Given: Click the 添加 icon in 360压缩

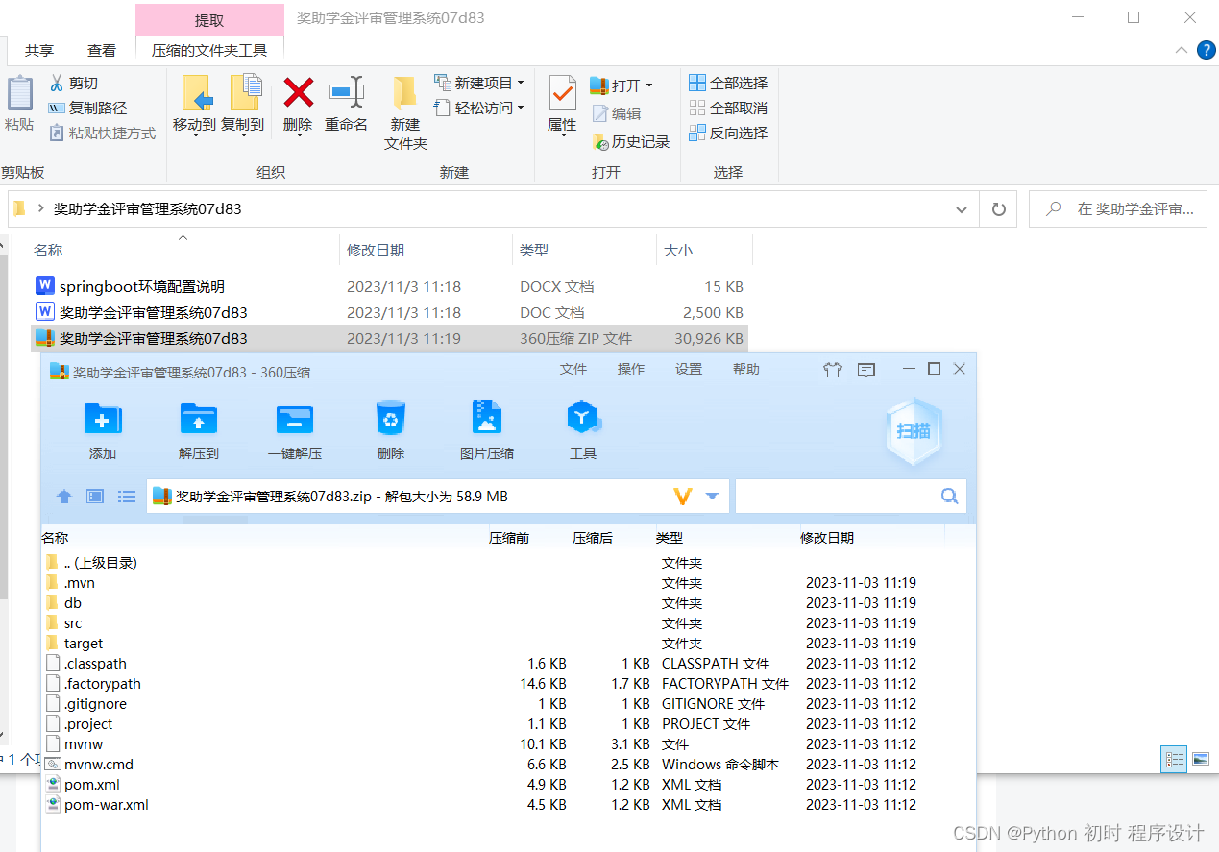Looking at the screenshot, I should (x=103, y=420).
